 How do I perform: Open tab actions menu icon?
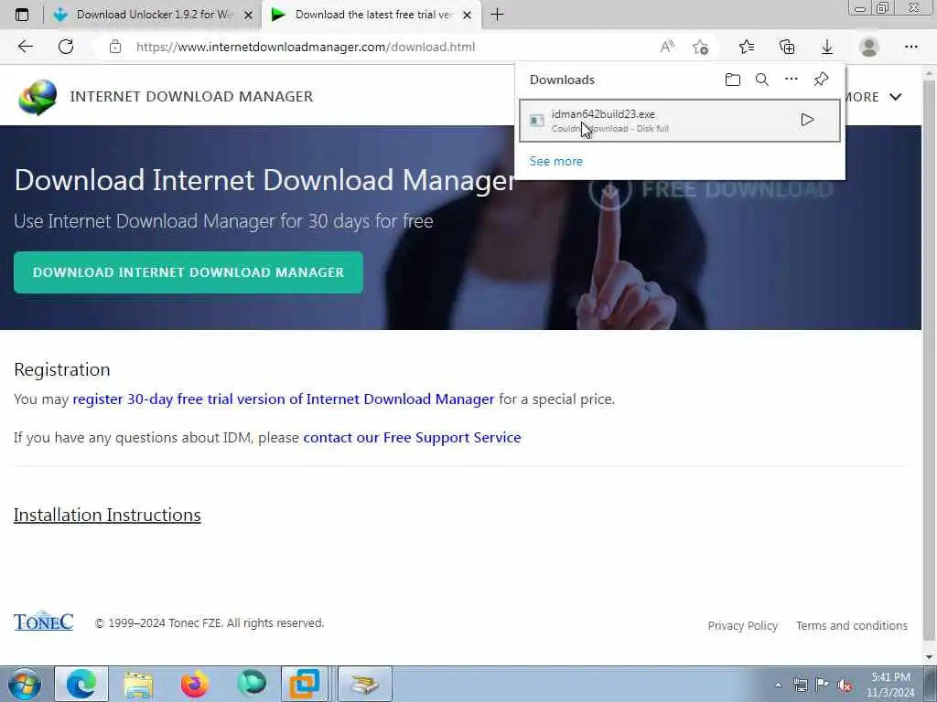(x=22, y=15)
